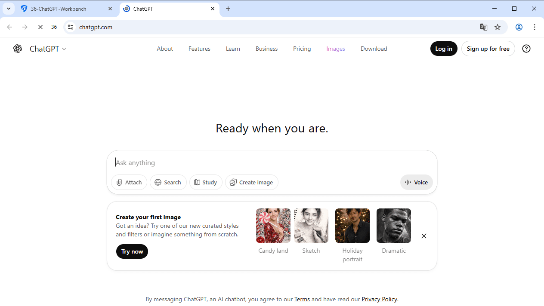Select the Search tool icon
This screenshot has width=544, height=306.
(x=158, y=182)
